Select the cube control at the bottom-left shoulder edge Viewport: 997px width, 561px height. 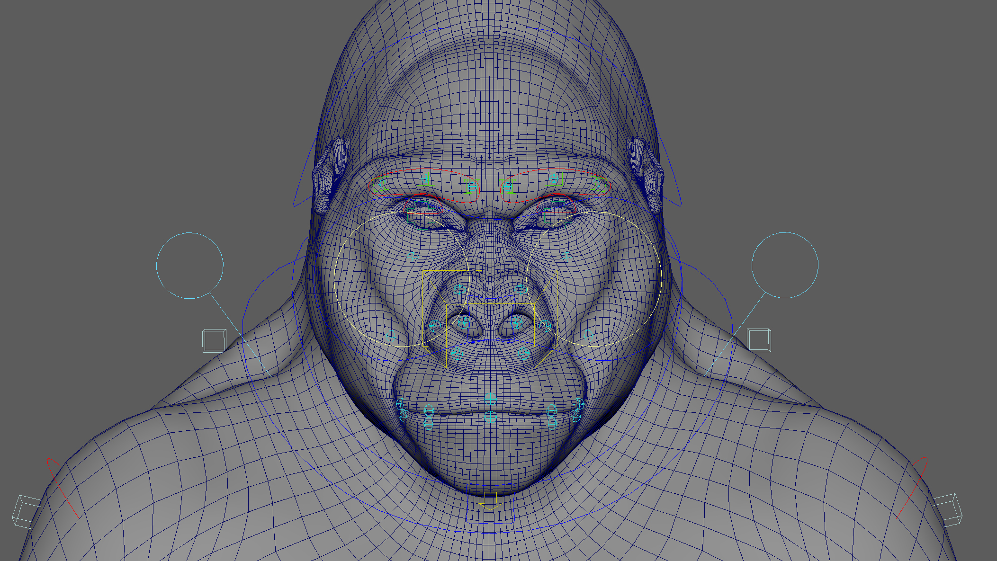click(26, 511)
